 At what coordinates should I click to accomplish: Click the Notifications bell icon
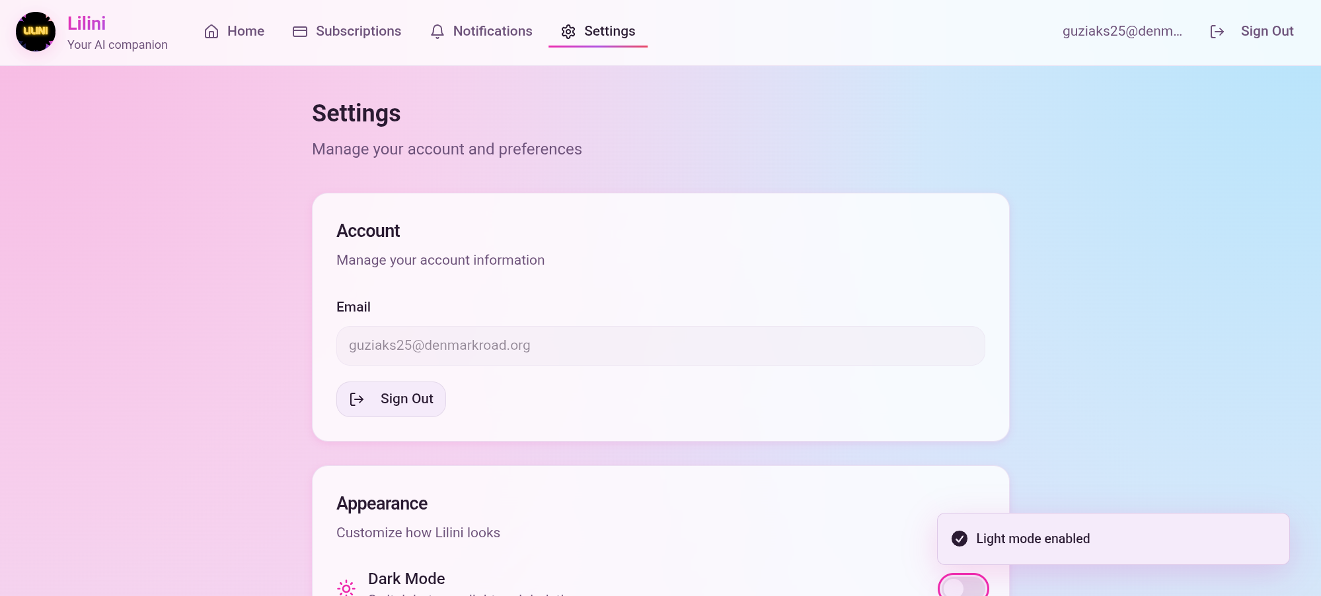(437, 31)
